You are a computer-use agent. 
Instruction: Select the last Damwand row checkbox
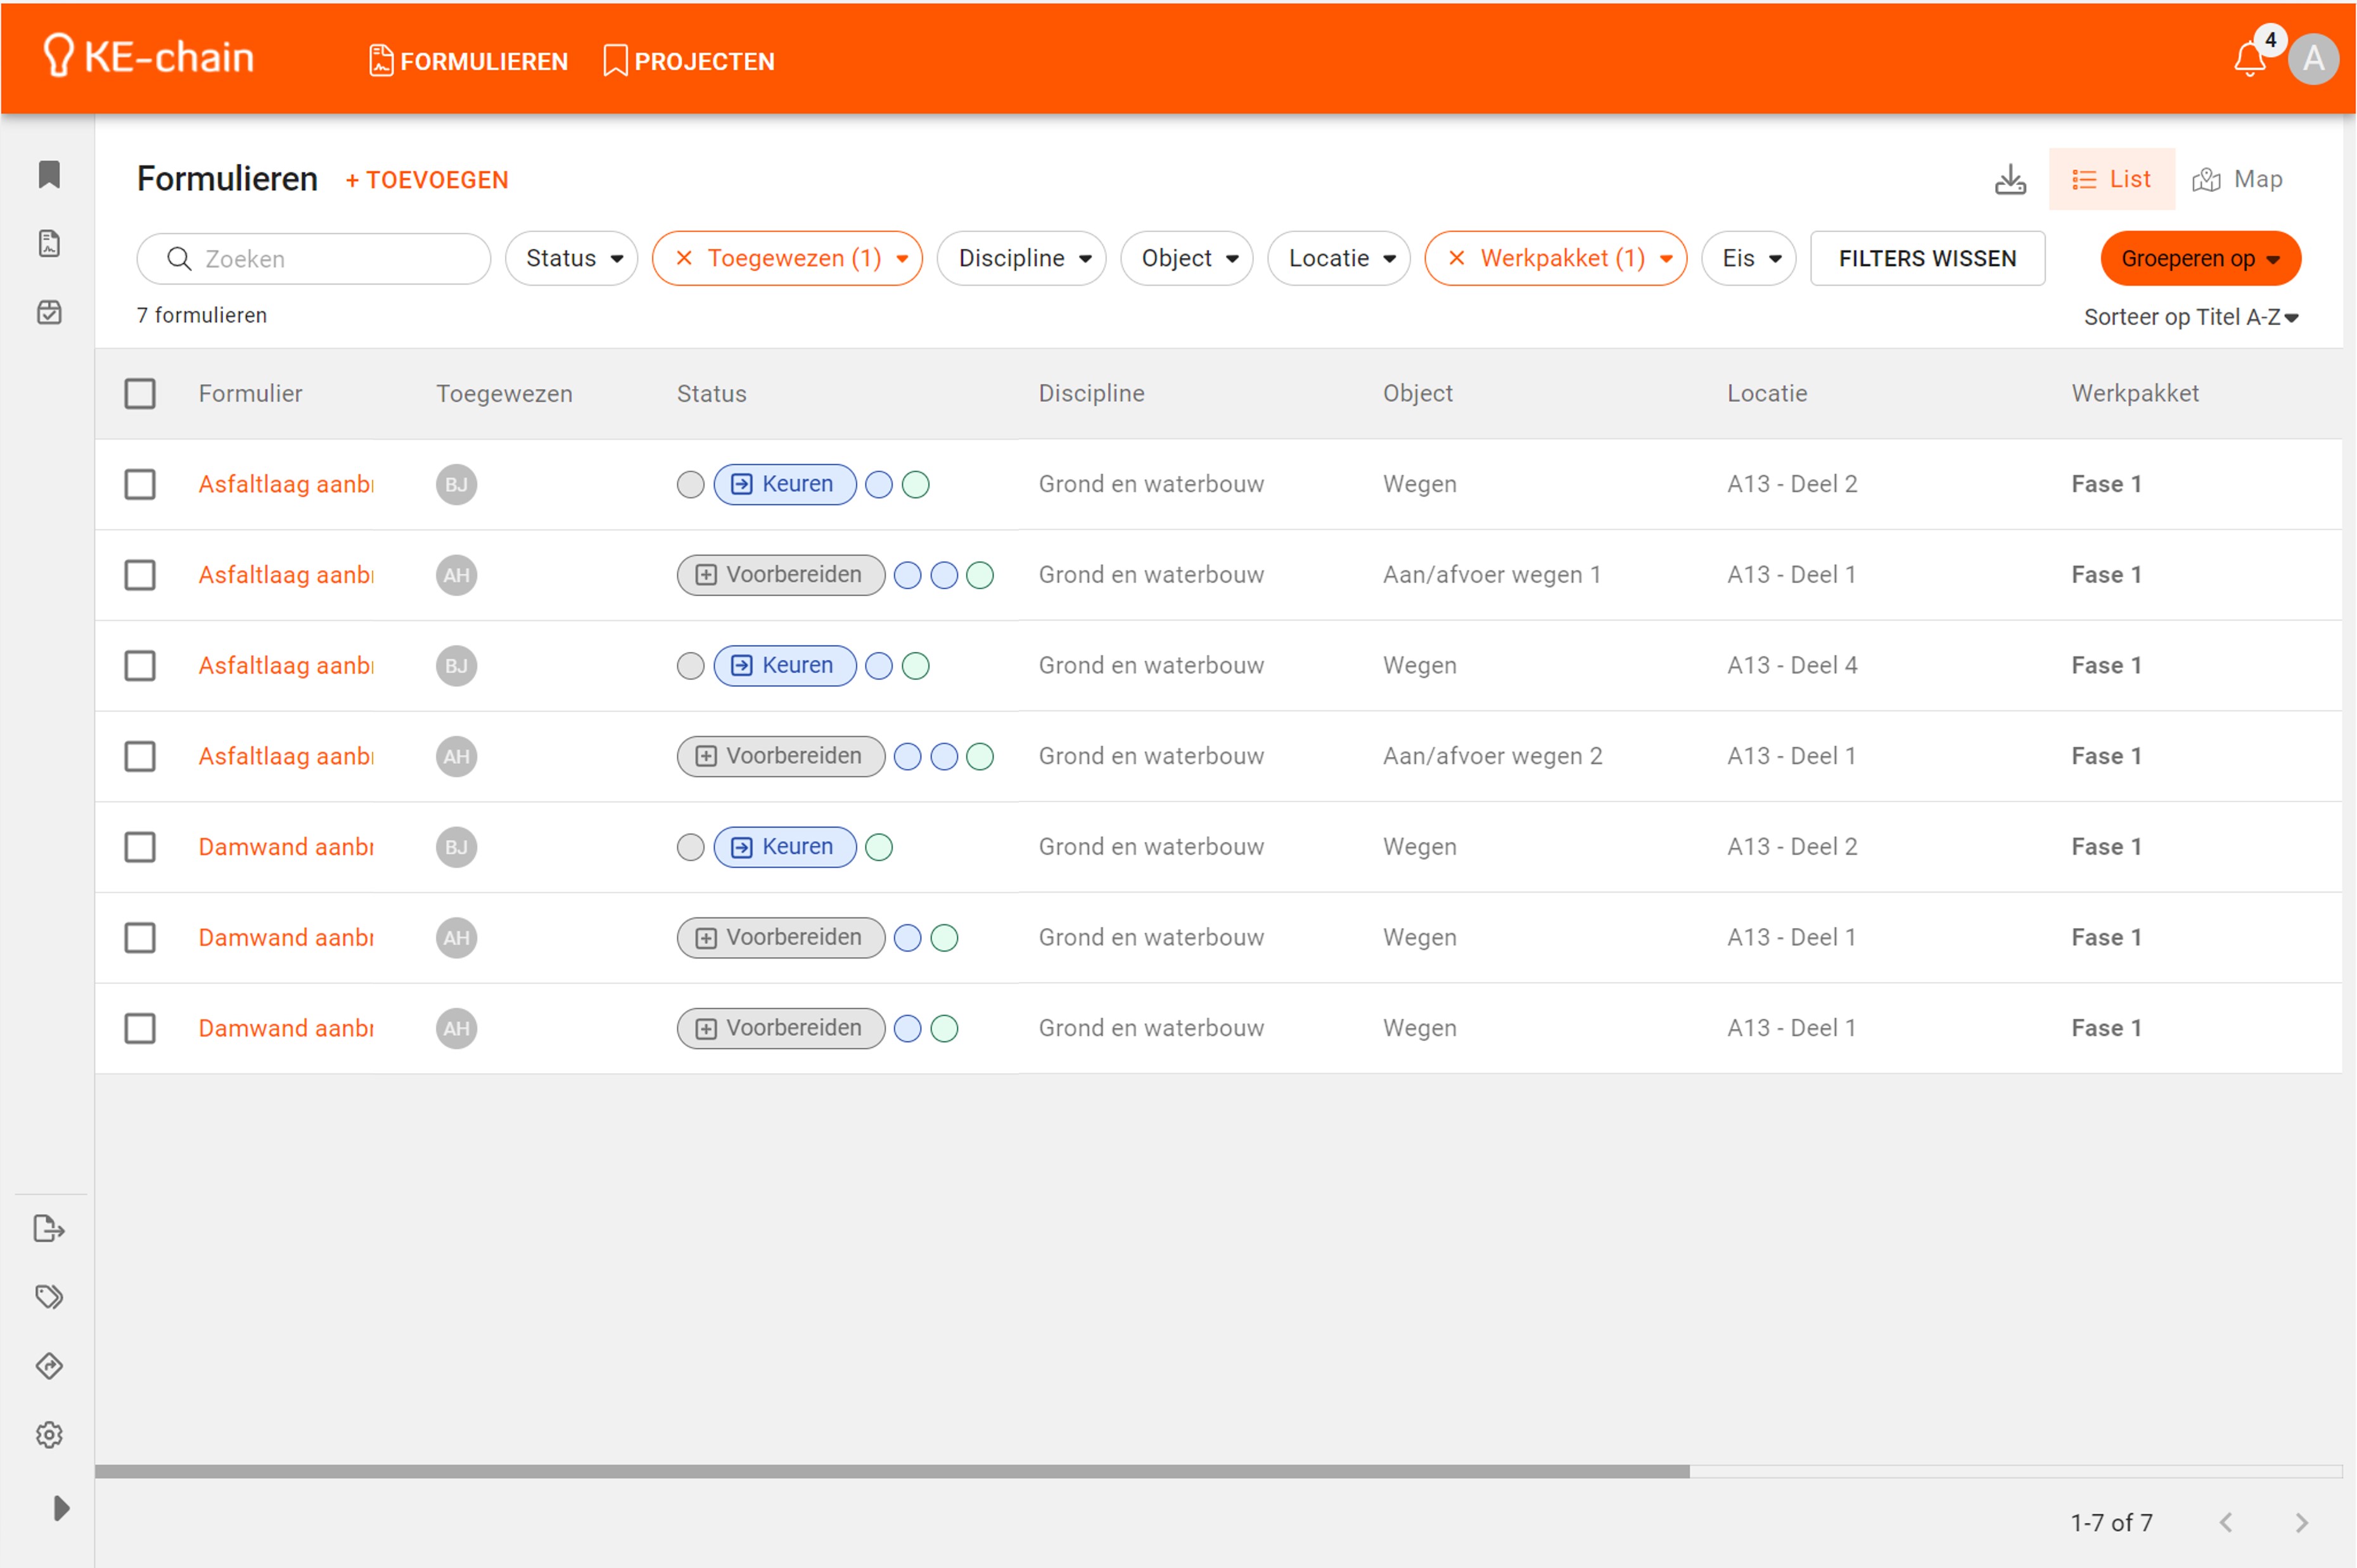click(x=140, y=1028)
